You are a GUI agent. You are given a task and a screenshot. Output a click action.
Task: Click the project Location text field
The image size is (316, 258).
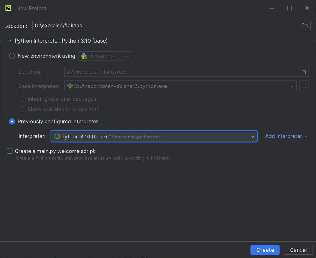click(171, 26)
